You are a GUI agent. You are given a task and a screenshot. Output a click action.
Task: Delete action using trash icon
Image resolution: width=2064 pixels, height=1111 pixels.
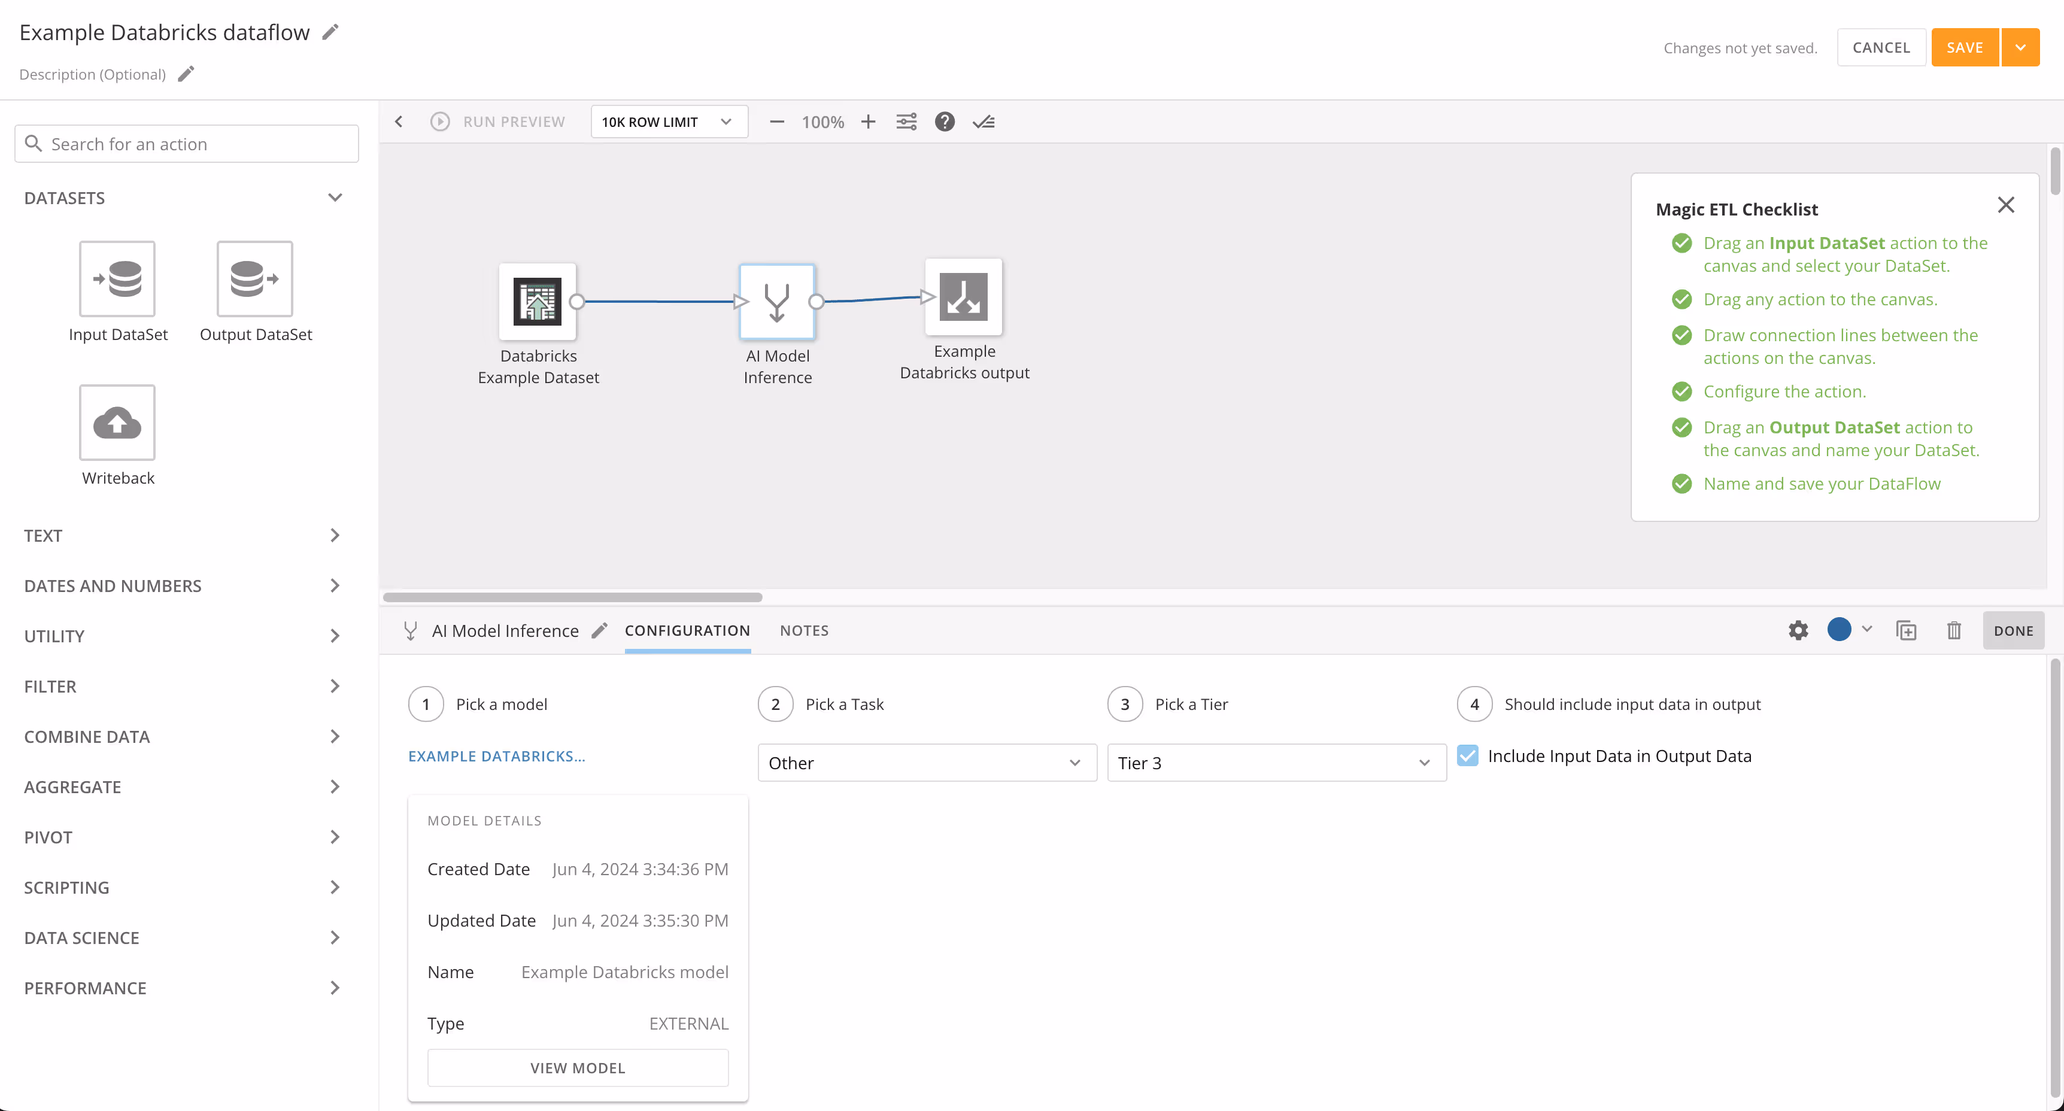1953,630
